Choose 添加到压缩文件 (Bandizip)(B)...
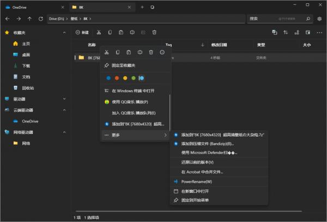 tap(219, 144)
